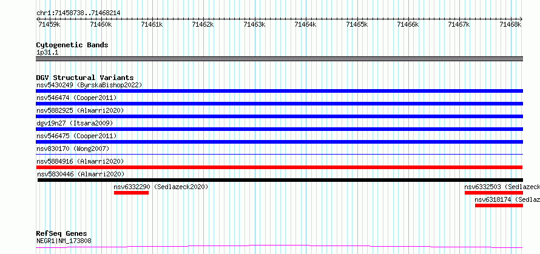Click the blue bar under dgv19n27

point(279,129)
